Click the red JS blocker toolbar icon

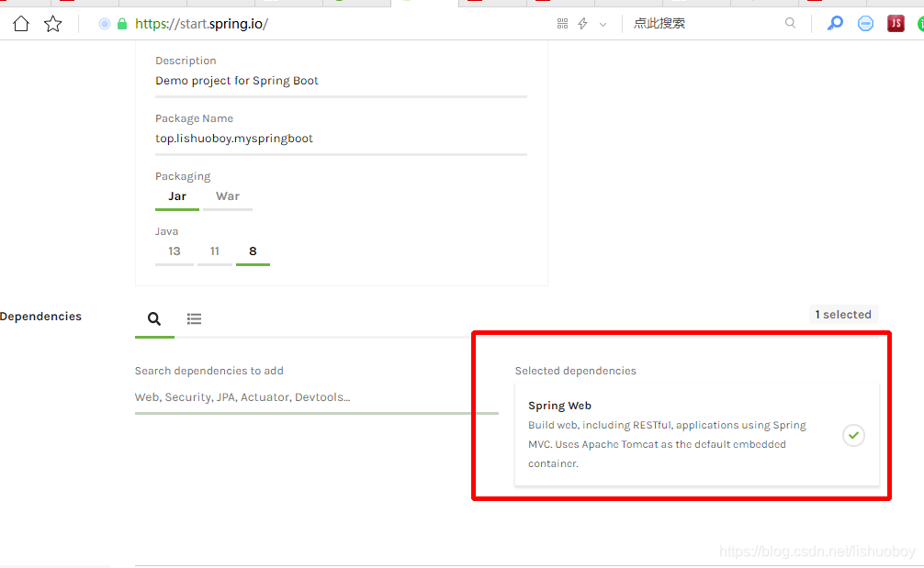(x=895, y=23)
